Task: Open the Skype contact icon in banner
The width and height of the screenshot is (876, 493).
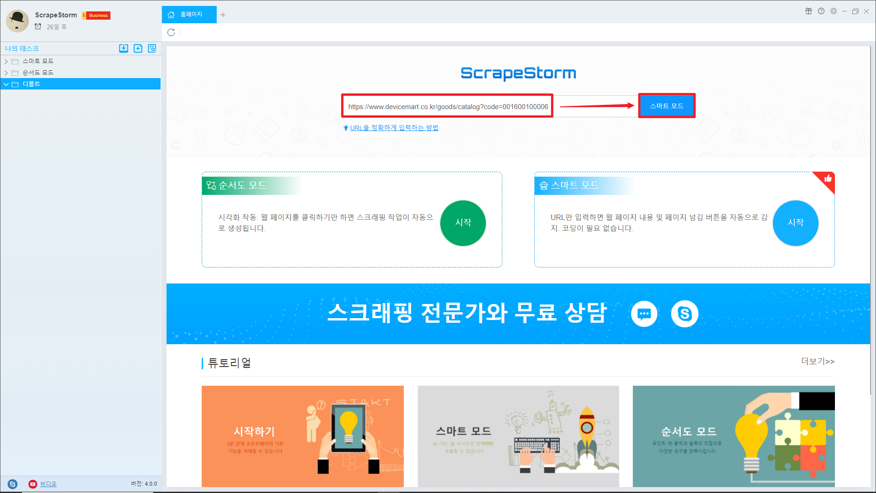Action: [x=684, y=314]
